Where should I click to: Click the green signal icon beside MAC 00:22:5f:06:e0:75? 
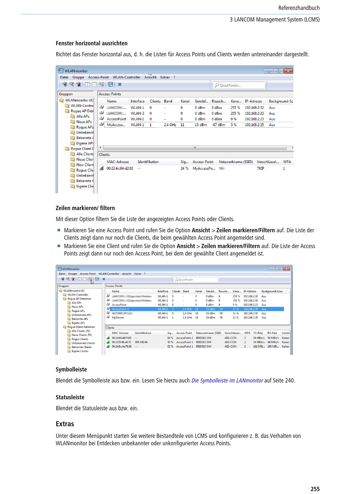pos(108,342)
